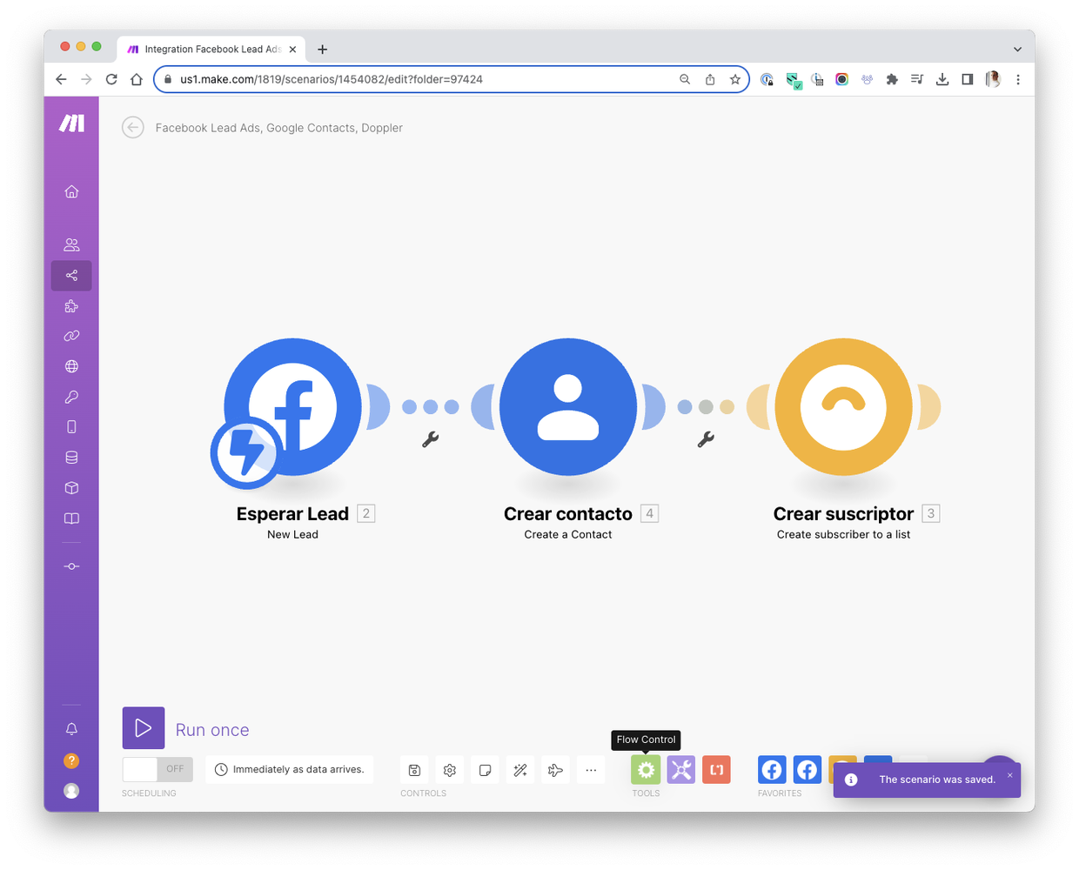The height and width of the screenshot is (870, 1079).
Task: Reload the page in the browser
Action: (111, 79)
